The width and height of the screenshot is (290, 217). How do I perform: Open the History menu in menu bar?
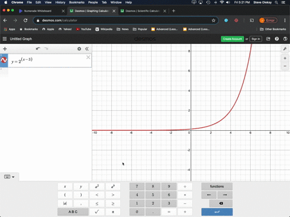tap(60, 2)
